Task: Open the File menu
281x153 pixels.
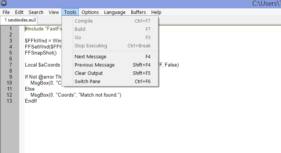Action: coord(6,12)
